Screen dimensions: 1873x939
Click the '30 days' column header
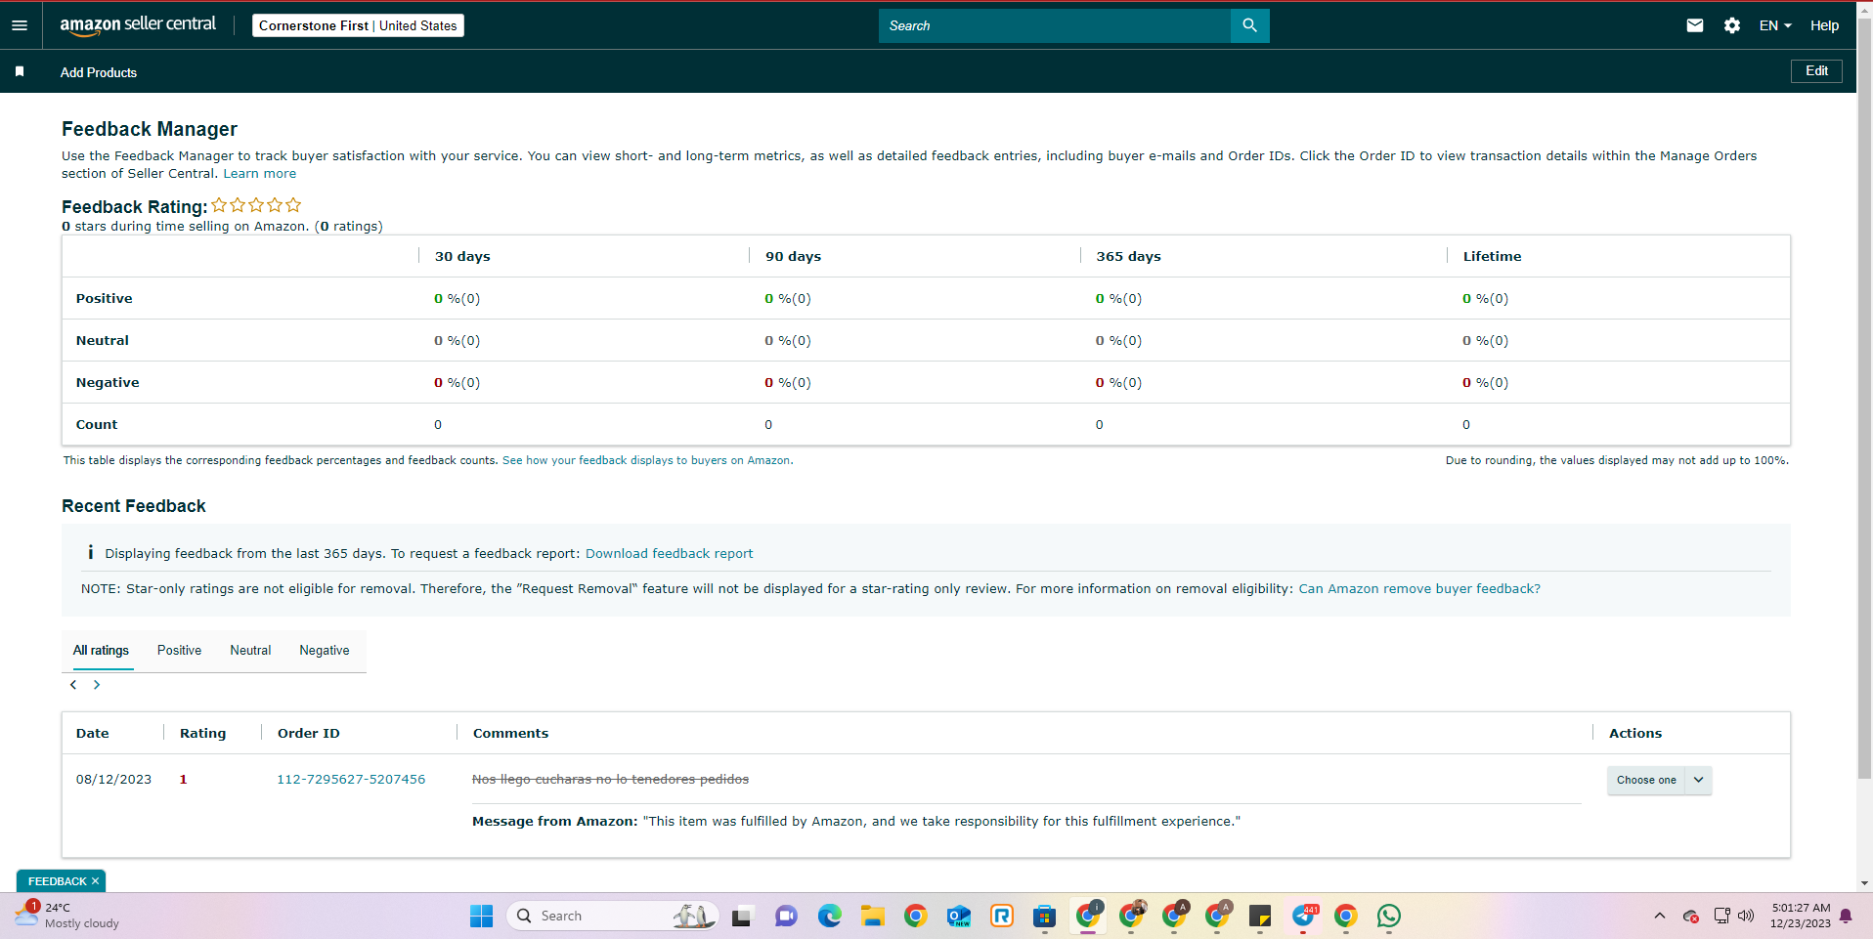tap(462, 257)
